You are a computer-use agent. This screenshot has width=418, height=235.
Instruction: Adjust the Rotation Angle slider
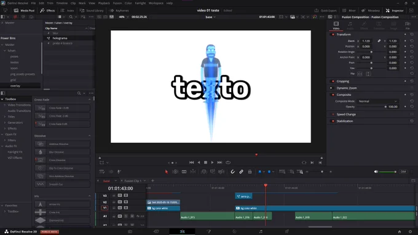[371, 52]
